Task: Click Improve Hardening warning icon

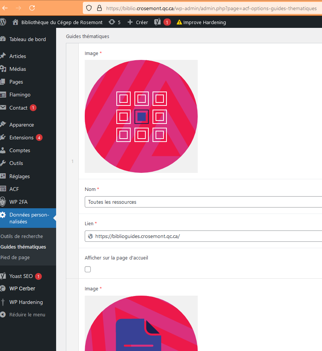Action: point(179,22)
